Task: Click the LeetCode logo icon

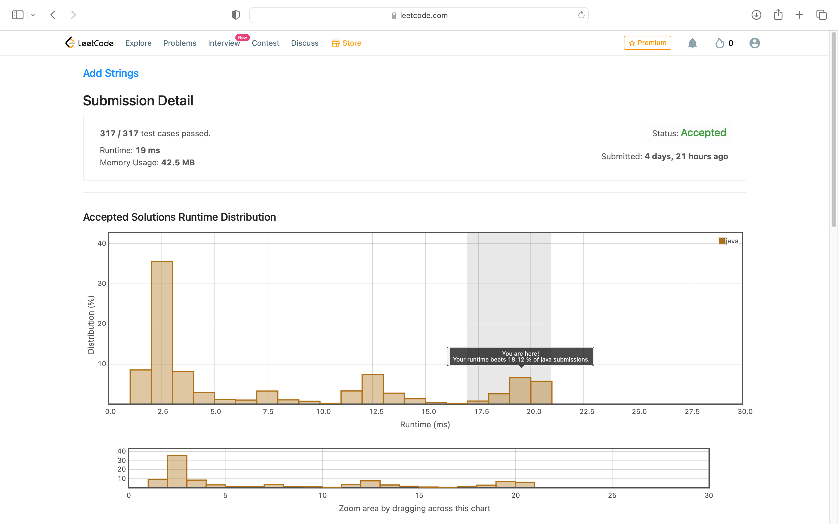Action: (x=70, y=43)
